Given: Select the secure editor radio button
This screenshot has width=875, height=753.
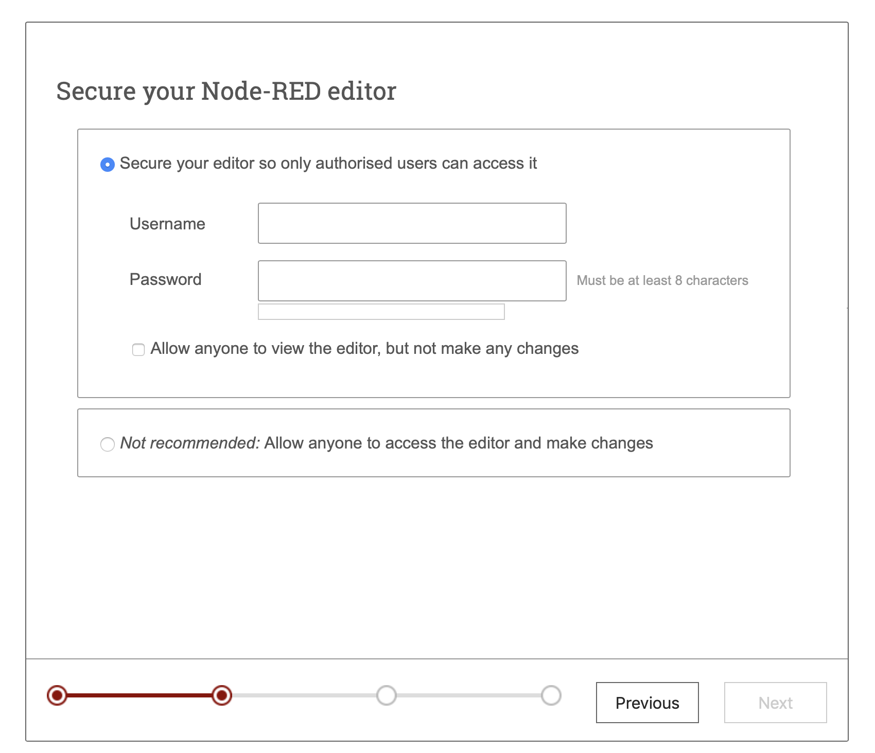Looking at the screenshot, I should click(x=107, y=165).
